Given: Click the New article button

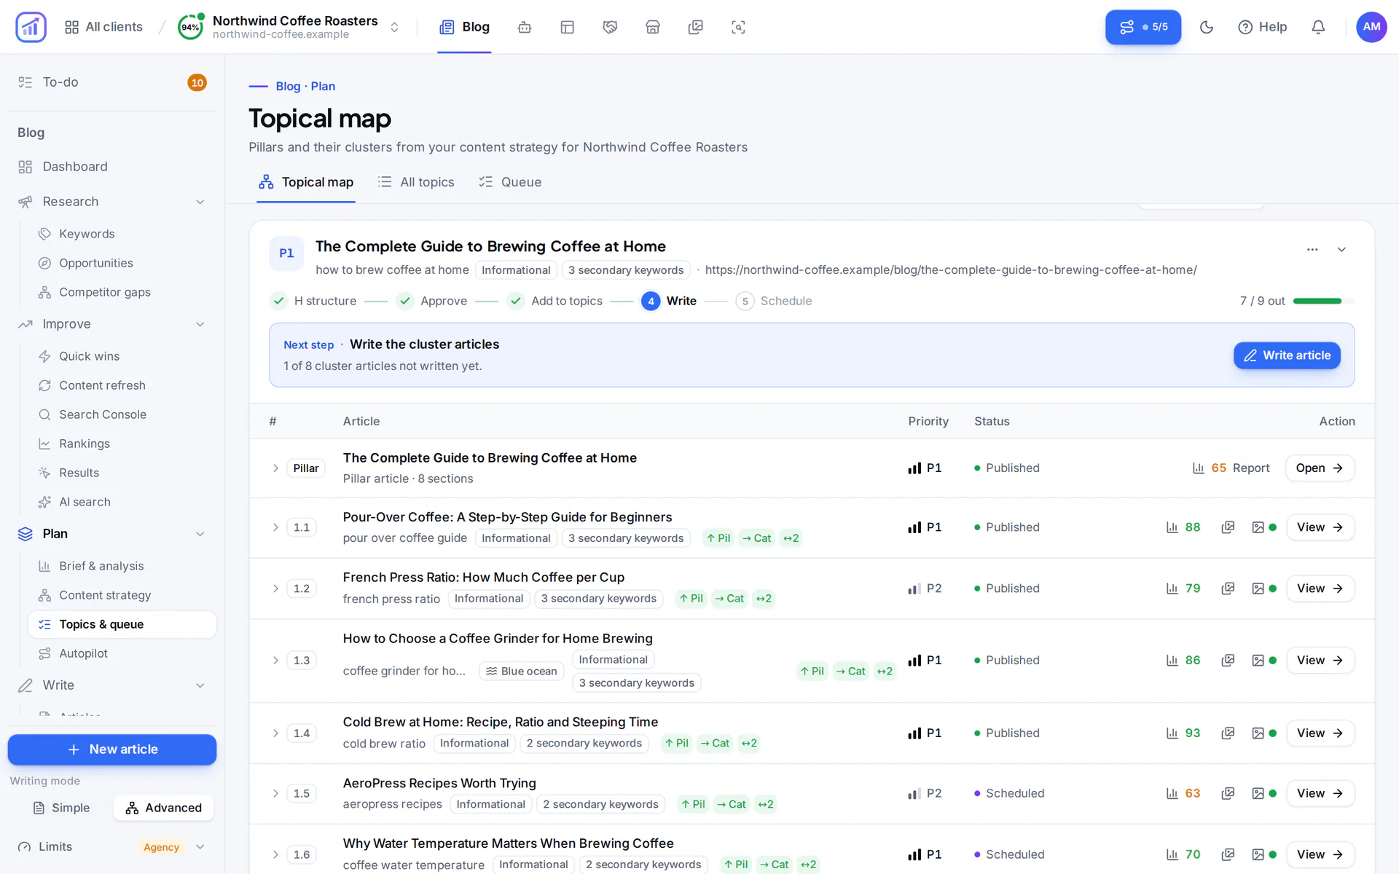Looking at the screenshot, I should 112,749.
